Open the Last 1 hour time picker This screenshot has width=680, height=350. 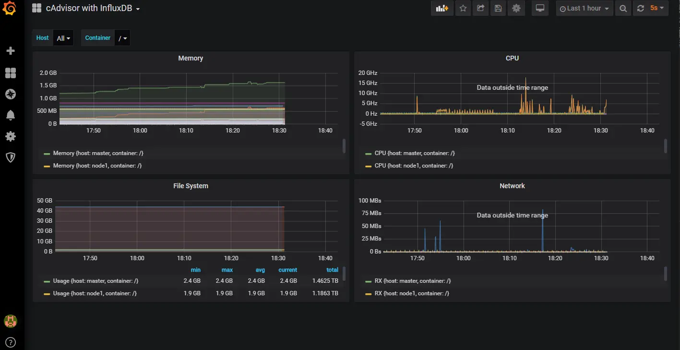click(585, 8)
